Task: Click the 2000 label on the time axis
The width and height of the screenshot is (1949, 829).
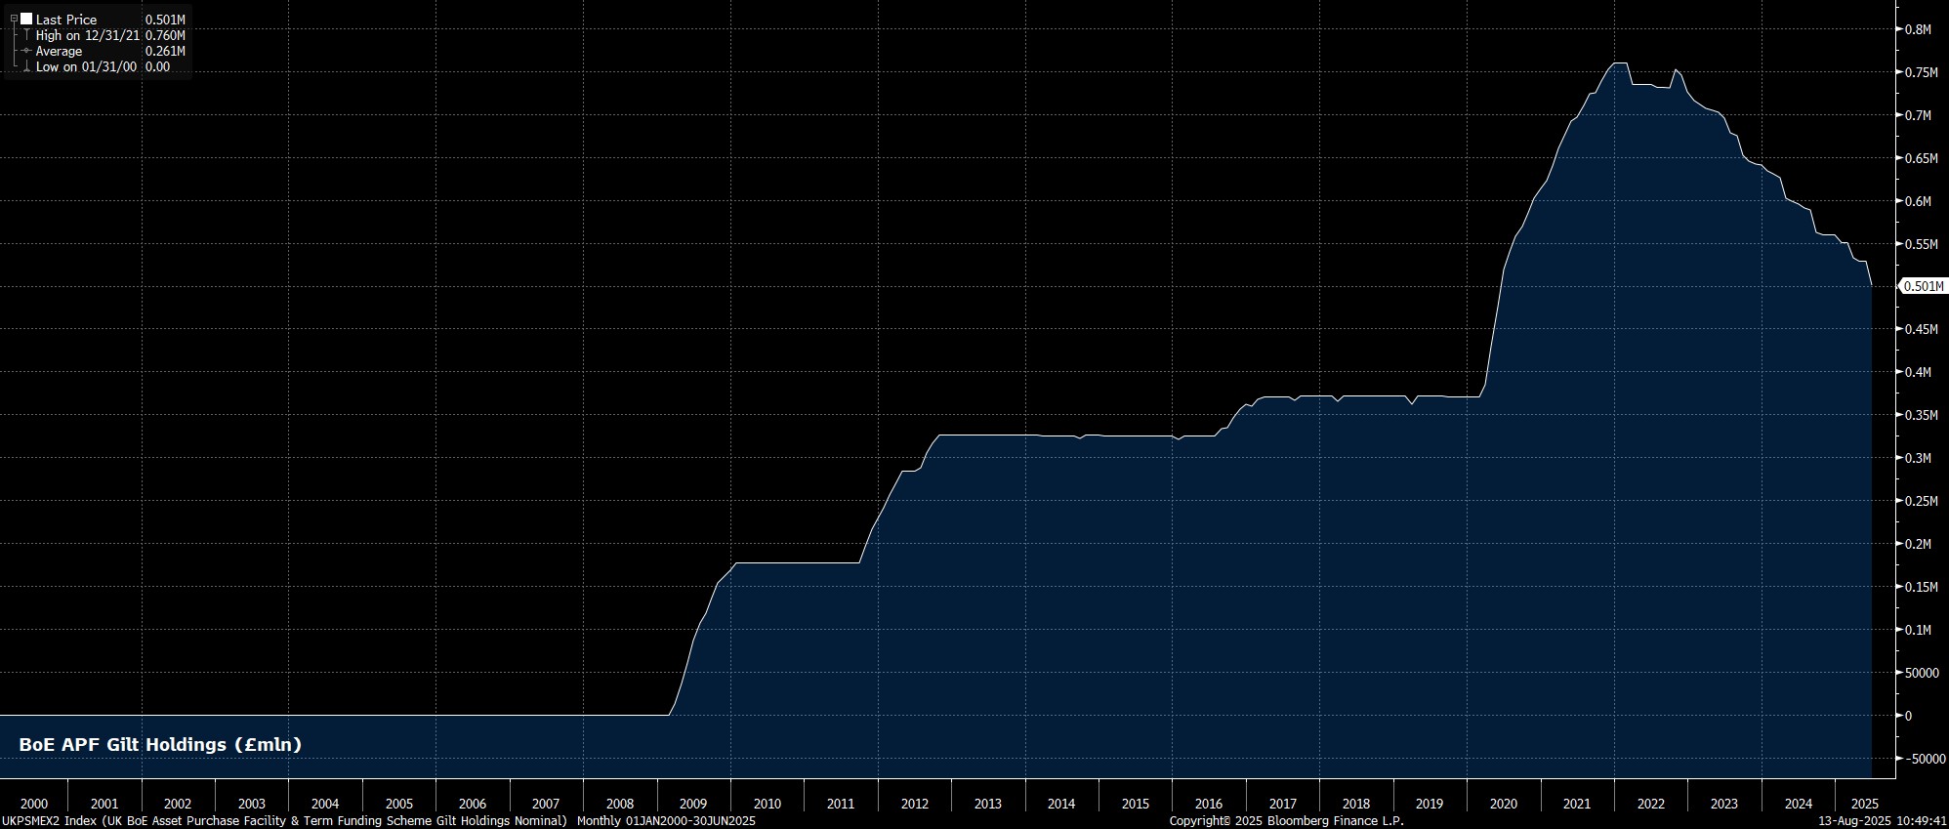Action: tap(33, 804)
